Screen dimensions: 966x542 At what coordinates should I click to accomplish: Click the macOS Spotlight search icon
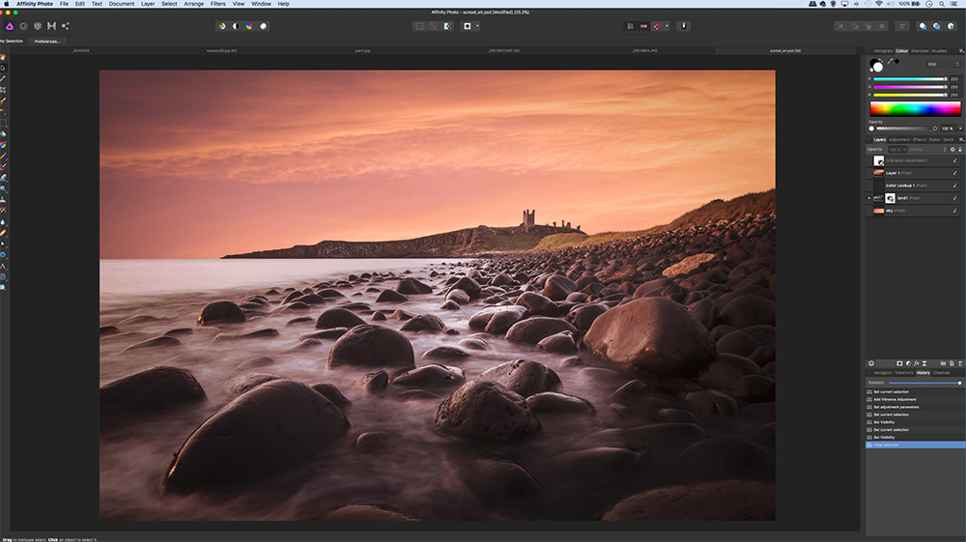[x=941, y=4]
